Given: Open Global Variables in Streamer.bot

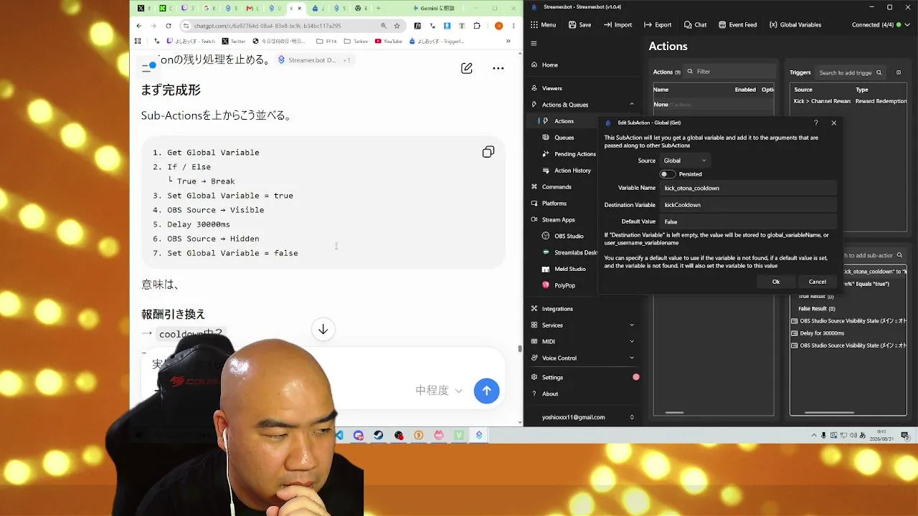Looking at the screenshot, I should [x=795, y=25].
